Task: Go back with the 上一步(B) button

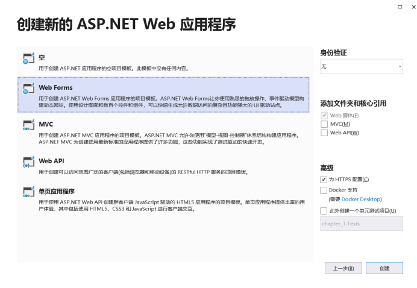Action: point(343,268)
